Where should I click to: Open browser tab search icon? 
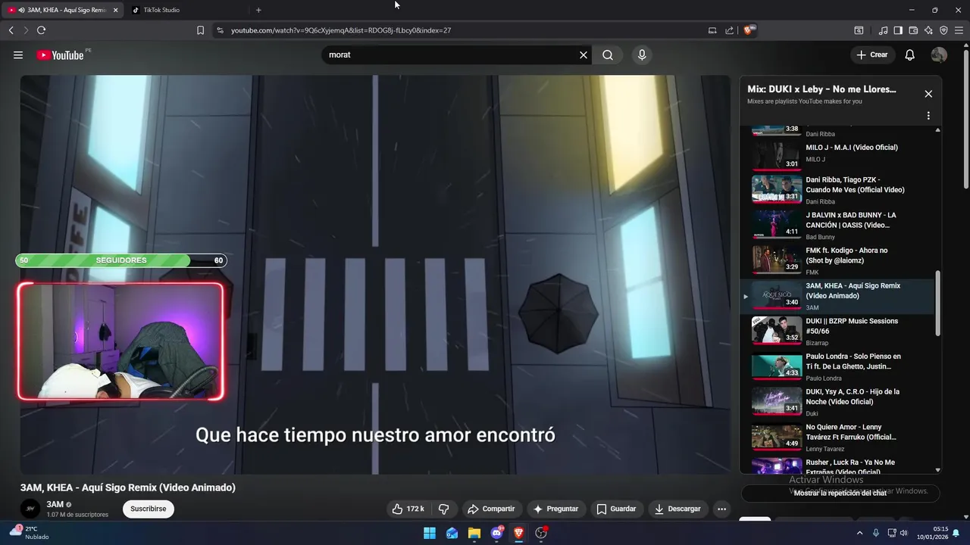pos(859,30)
